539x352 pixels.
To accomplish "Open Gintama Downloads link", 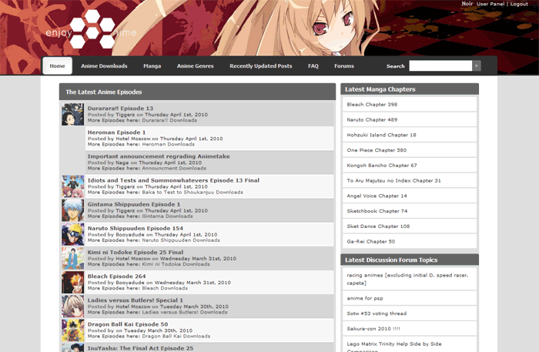I will tap(167, 216).
